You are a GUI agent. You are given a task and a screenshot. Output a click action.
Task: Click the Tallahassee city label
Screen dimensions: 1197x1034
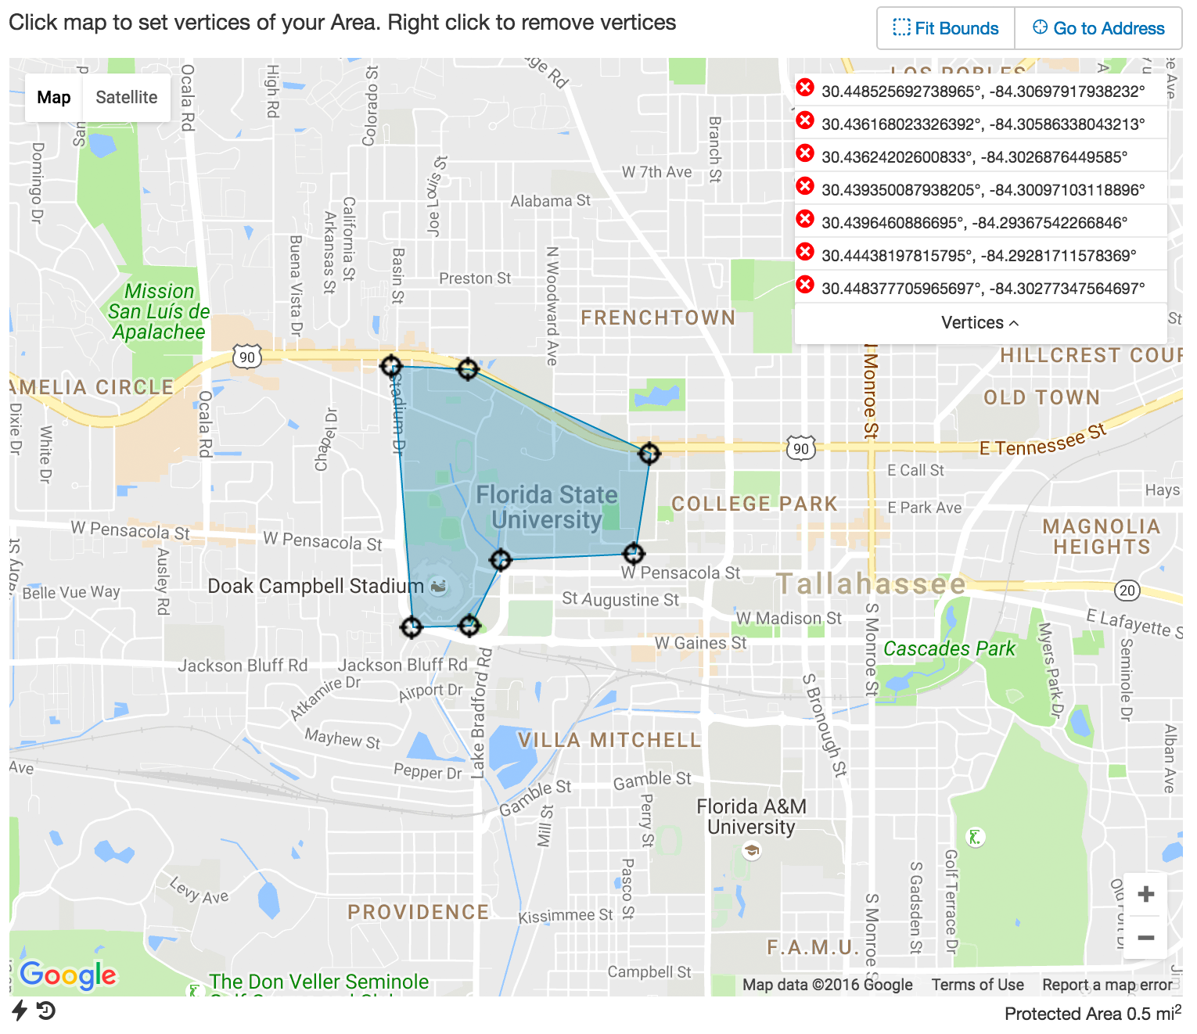(x=871, y=583)
